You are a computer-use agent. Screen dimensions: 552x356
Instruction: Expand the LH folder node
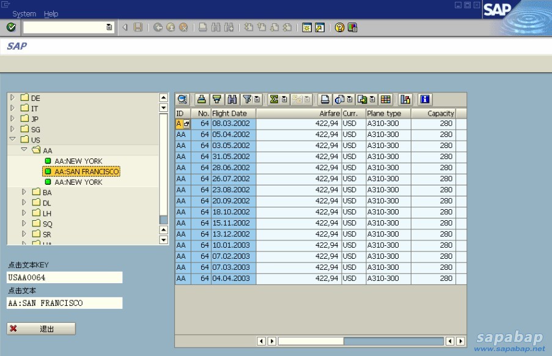(24, 213)
